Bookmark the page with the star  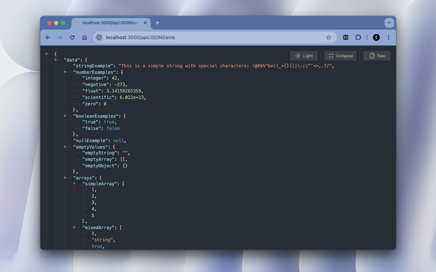pyautogui.click(x=328, y=37)
